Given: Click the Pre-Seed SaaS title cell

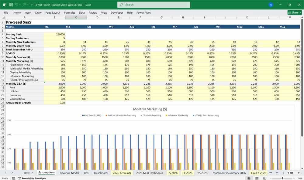Looking at the screenshot, I should pos(25,22).
